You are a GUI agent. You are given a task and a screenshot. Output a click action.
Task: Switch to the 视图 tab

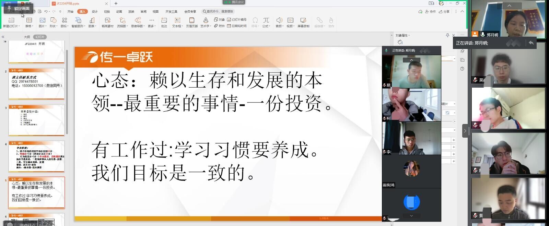155,12
